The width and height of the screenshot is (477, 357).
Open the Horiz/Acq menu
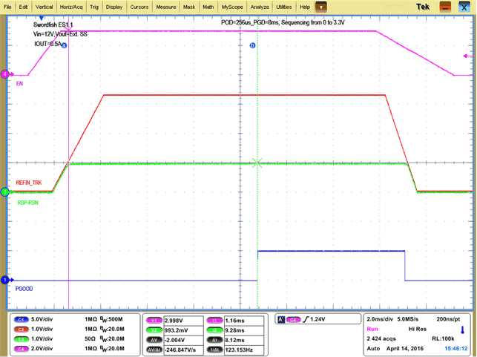(x=71, y=7)
